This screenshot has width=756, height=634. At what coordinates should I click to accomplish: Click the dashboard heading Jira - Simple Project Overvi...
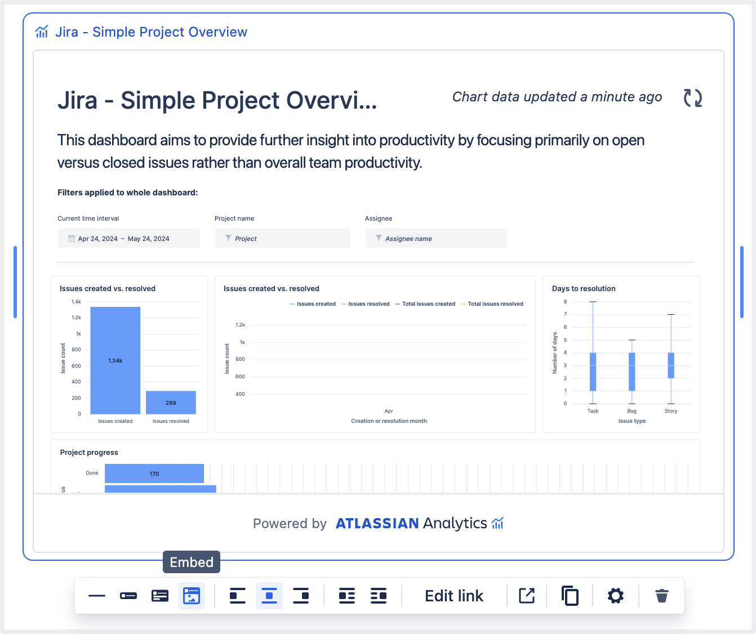pos(217,101)
